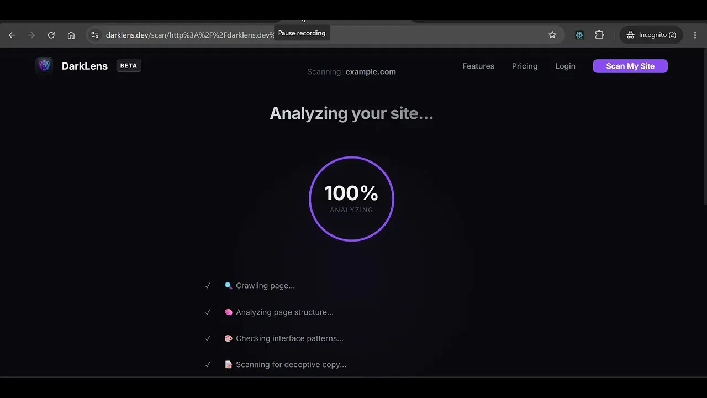Open the Chrome three-dot menu
The image size is (707, 398).
(695, 35)
